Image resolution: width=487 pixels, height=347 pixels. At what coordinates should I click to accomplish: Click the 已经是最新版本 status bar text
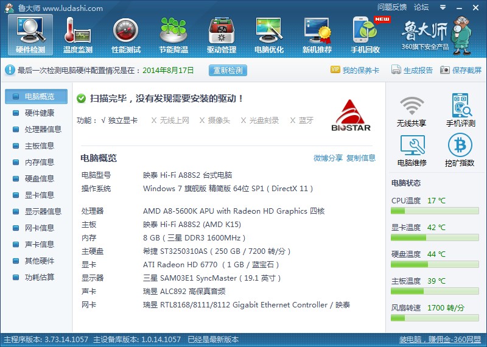pos(213,340)
